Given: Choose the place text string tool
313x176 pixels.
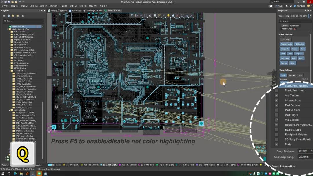Looking at the screenshot, I should [x=187, y=16].
